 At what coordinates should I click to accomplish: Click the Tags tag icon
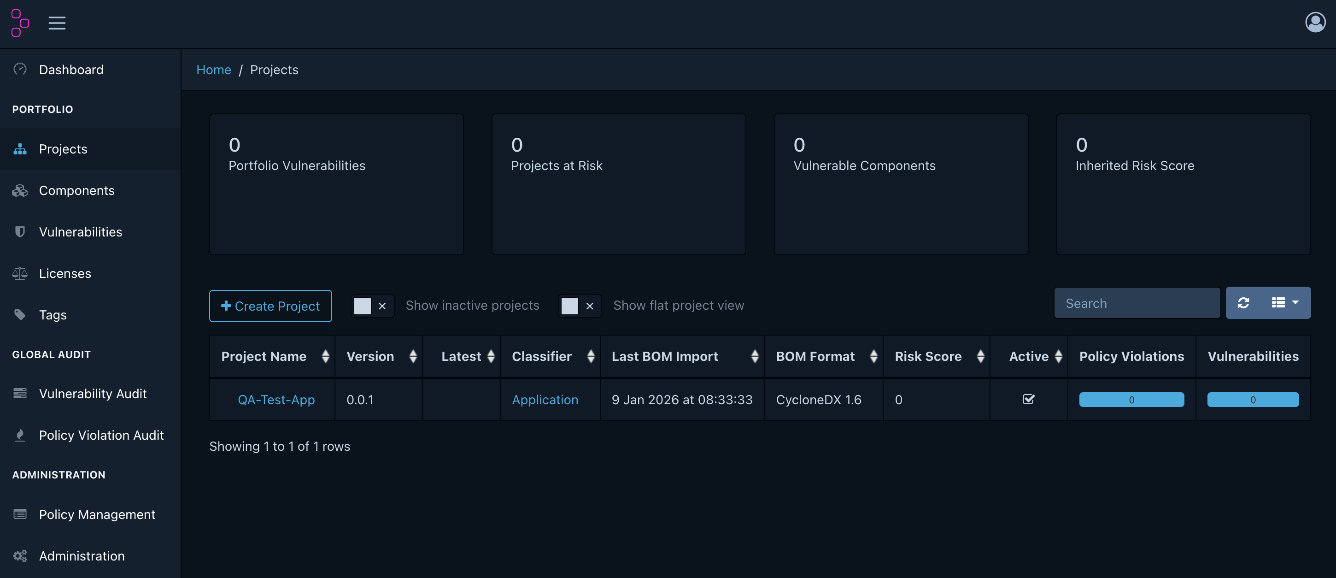tap(20, 315)
